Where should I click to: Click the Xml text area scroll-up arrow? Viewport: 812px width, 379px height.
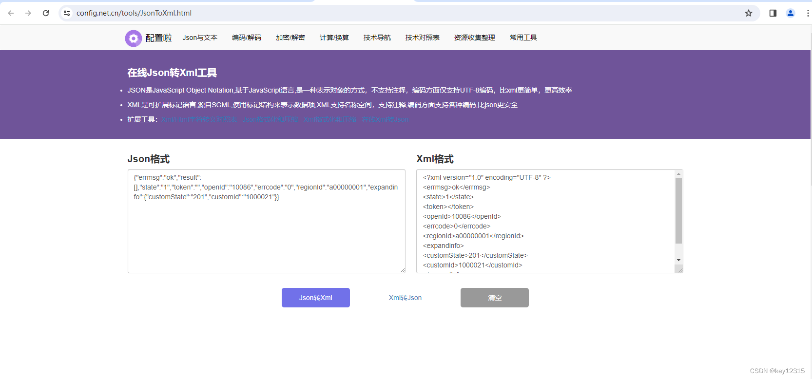(x=678, y=174)
